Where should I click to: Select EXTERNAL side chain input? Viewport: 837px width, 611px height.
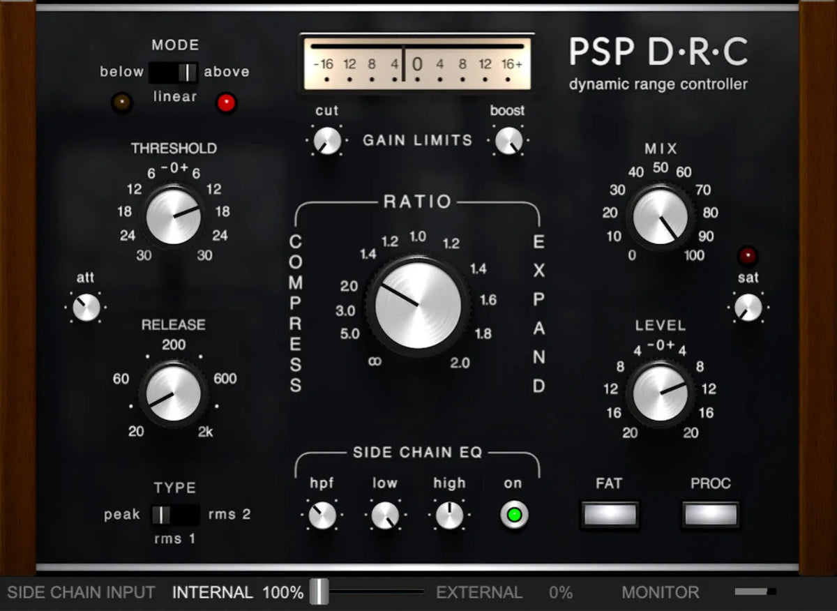pos(479,592)
